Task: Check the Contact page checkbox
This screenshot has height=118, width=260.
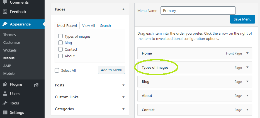Action: click(60, 49)
